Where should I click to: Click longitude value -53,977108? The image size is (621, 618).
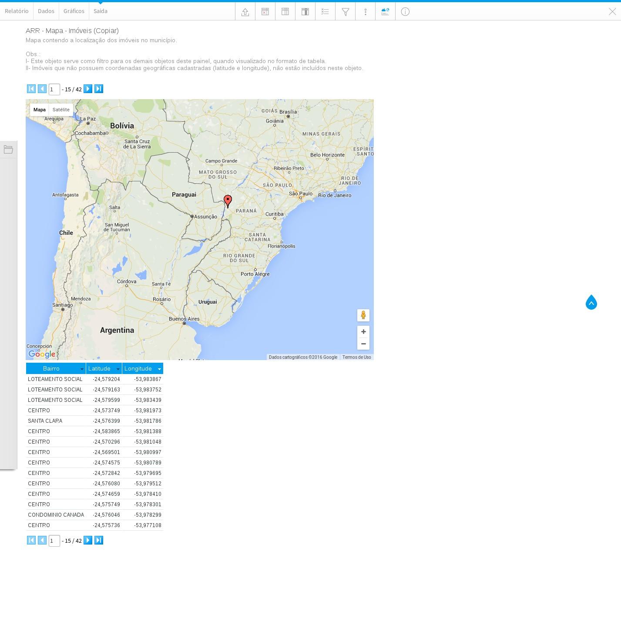(x=148, y=525)
